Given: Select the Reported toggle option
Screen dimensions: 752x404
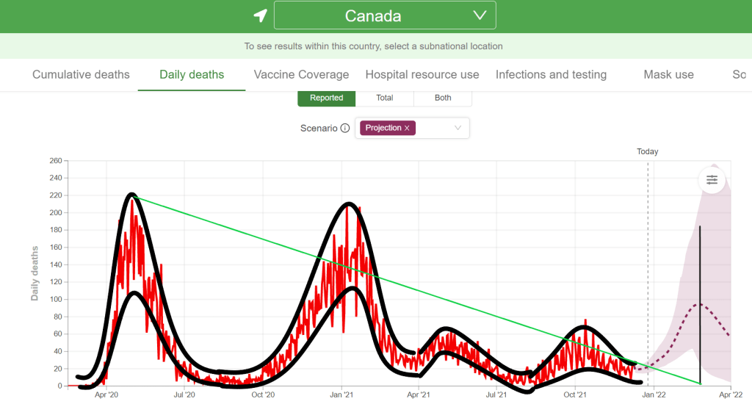Looking at the screenshot, I should tap(326, 98).
